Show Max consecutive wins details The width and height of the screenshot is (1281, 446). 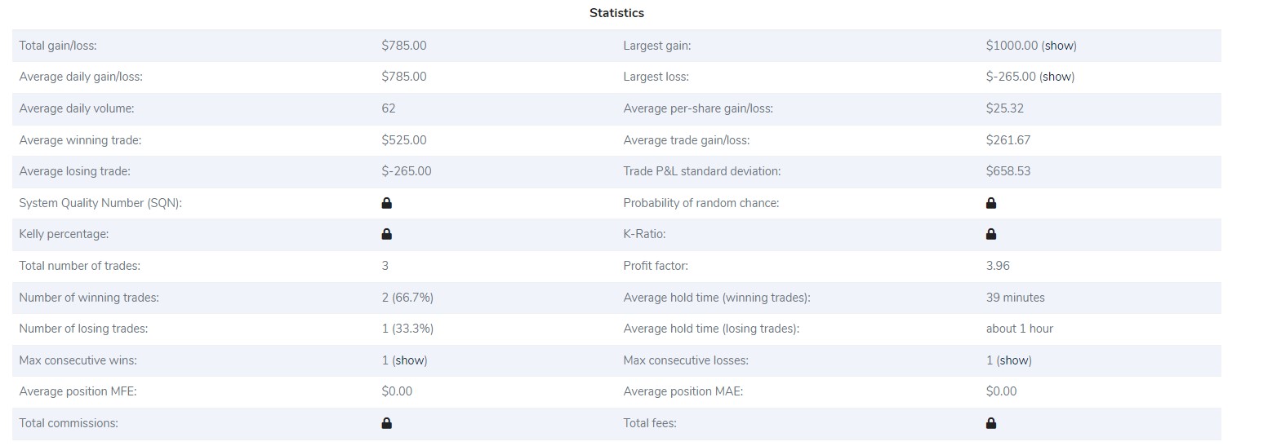410,360
